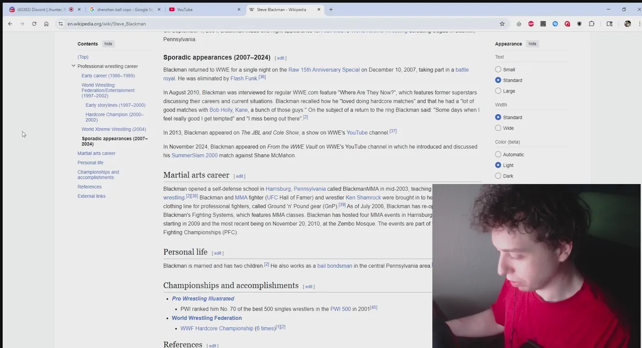Edit the Martial arts career section

240,176
